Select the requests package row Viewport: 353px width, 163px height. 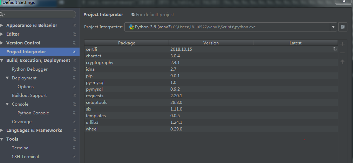coord(211,95)
